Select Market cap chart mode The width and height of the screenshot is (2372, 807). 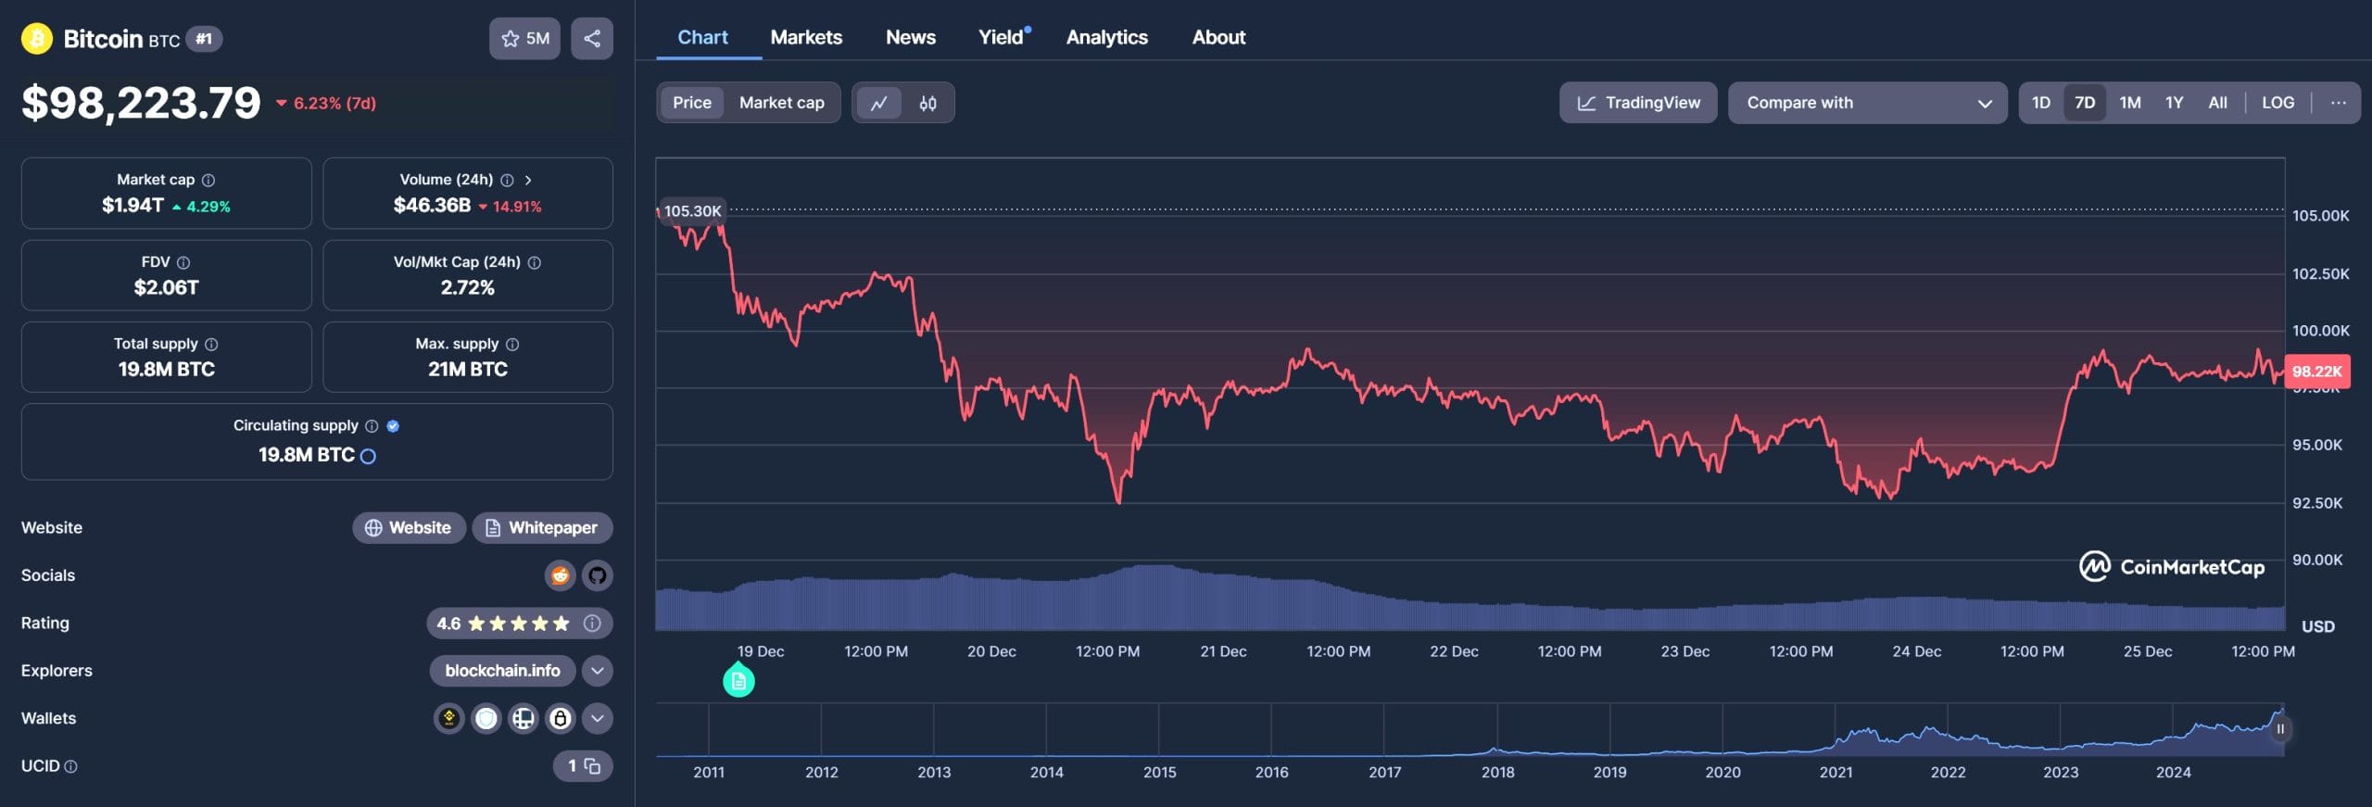pos(782,103)
